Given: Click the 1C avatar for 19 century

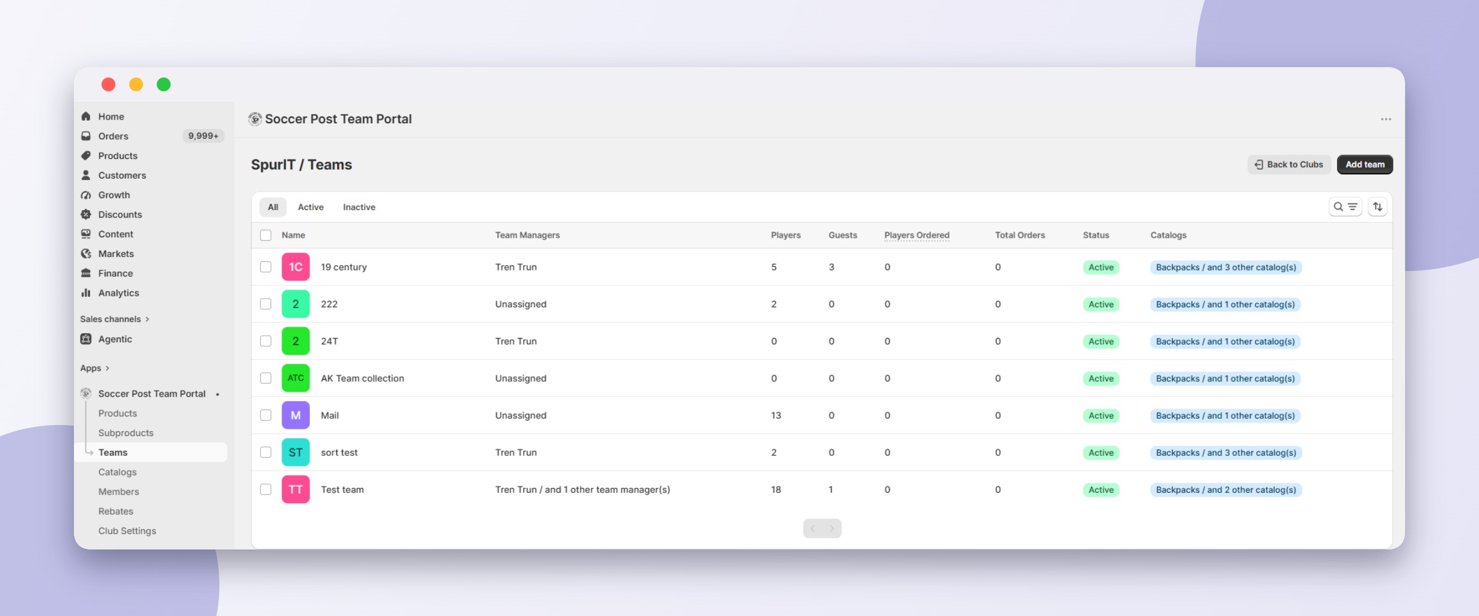Looking at the screenshot, I should [x=296, y=267].
